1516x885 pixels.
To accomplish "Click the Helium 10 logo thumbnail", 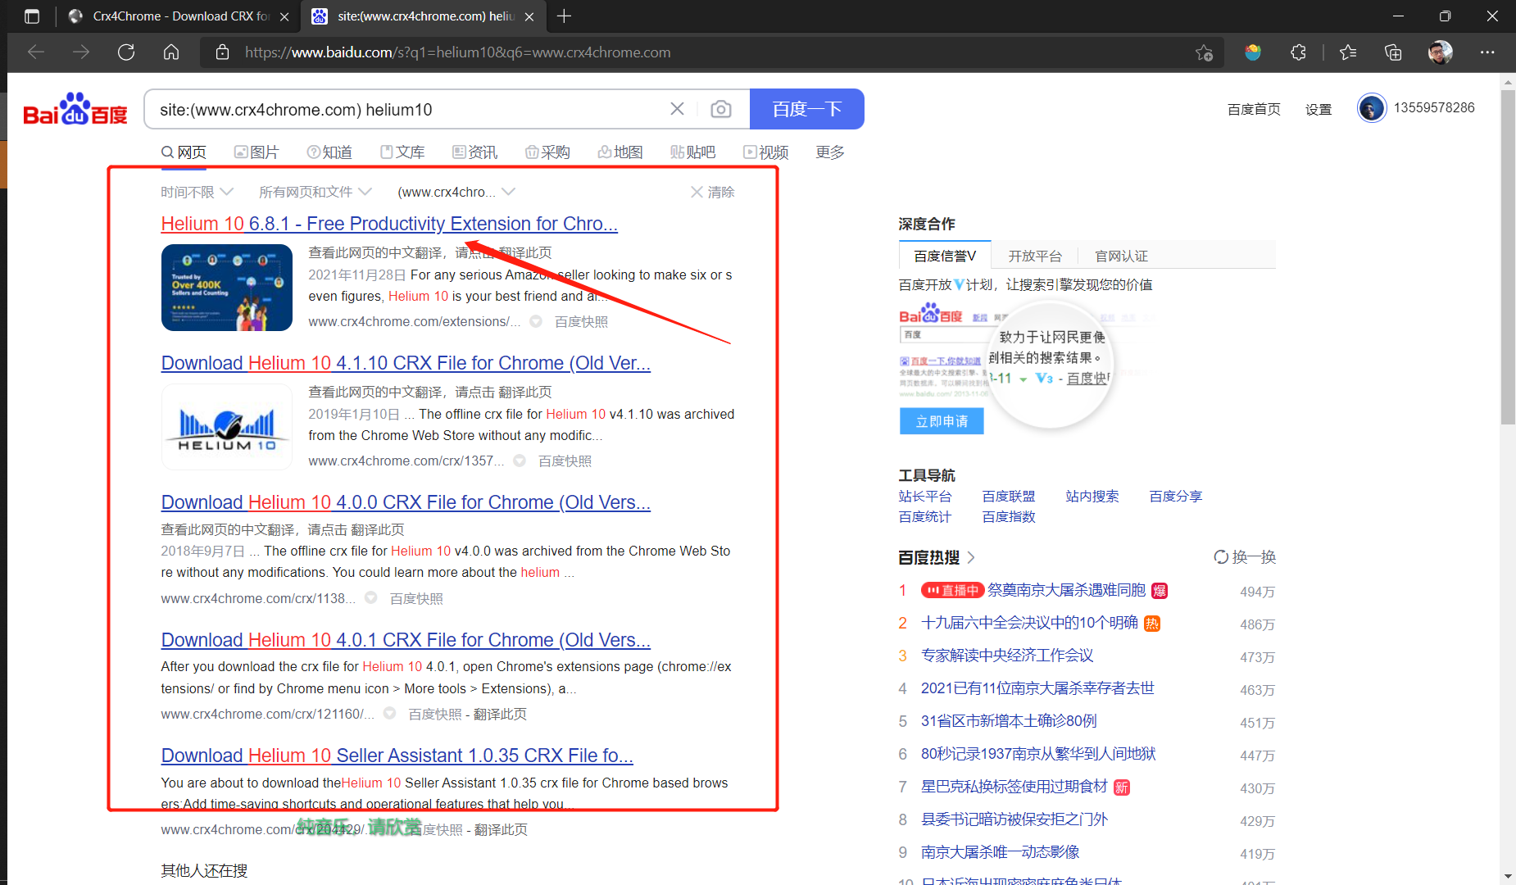I will 227,427.
